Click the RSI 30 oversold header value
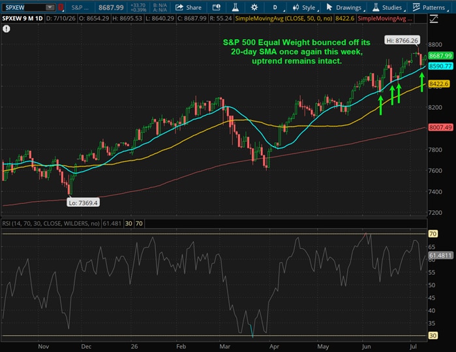 coord(129,223)
